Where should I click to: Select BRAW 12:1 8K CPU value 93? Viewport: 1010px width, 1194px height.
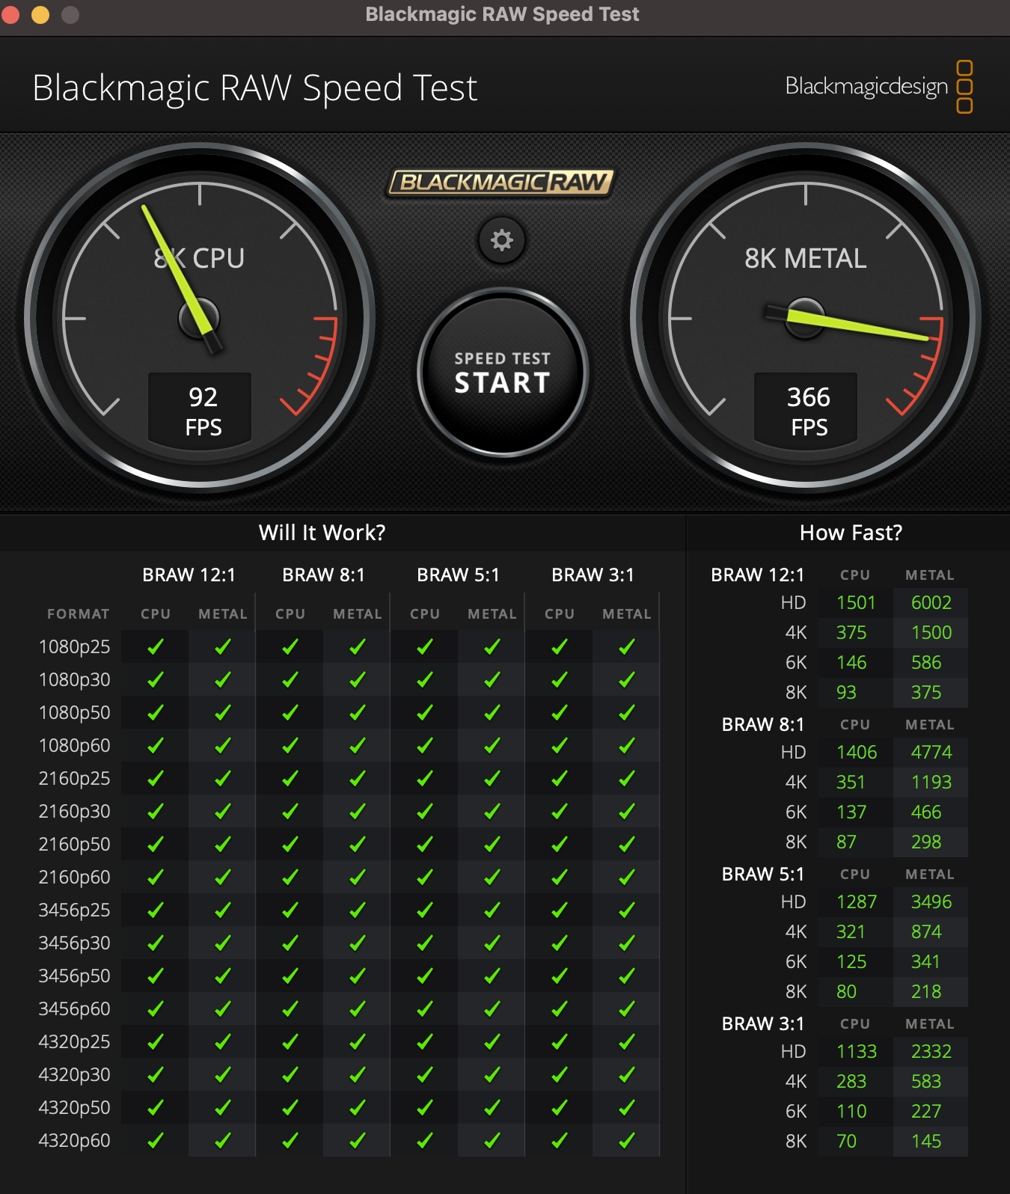(846, 693)
